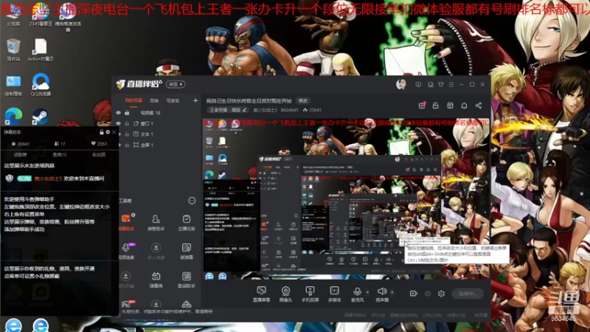The image size is (590, 332).
Task: Open the three-dot more button in 工具箱
Action: click(192, 201)
